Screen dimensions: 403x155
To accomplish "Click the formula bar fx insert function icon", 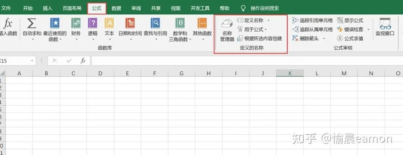I will 83,61.
